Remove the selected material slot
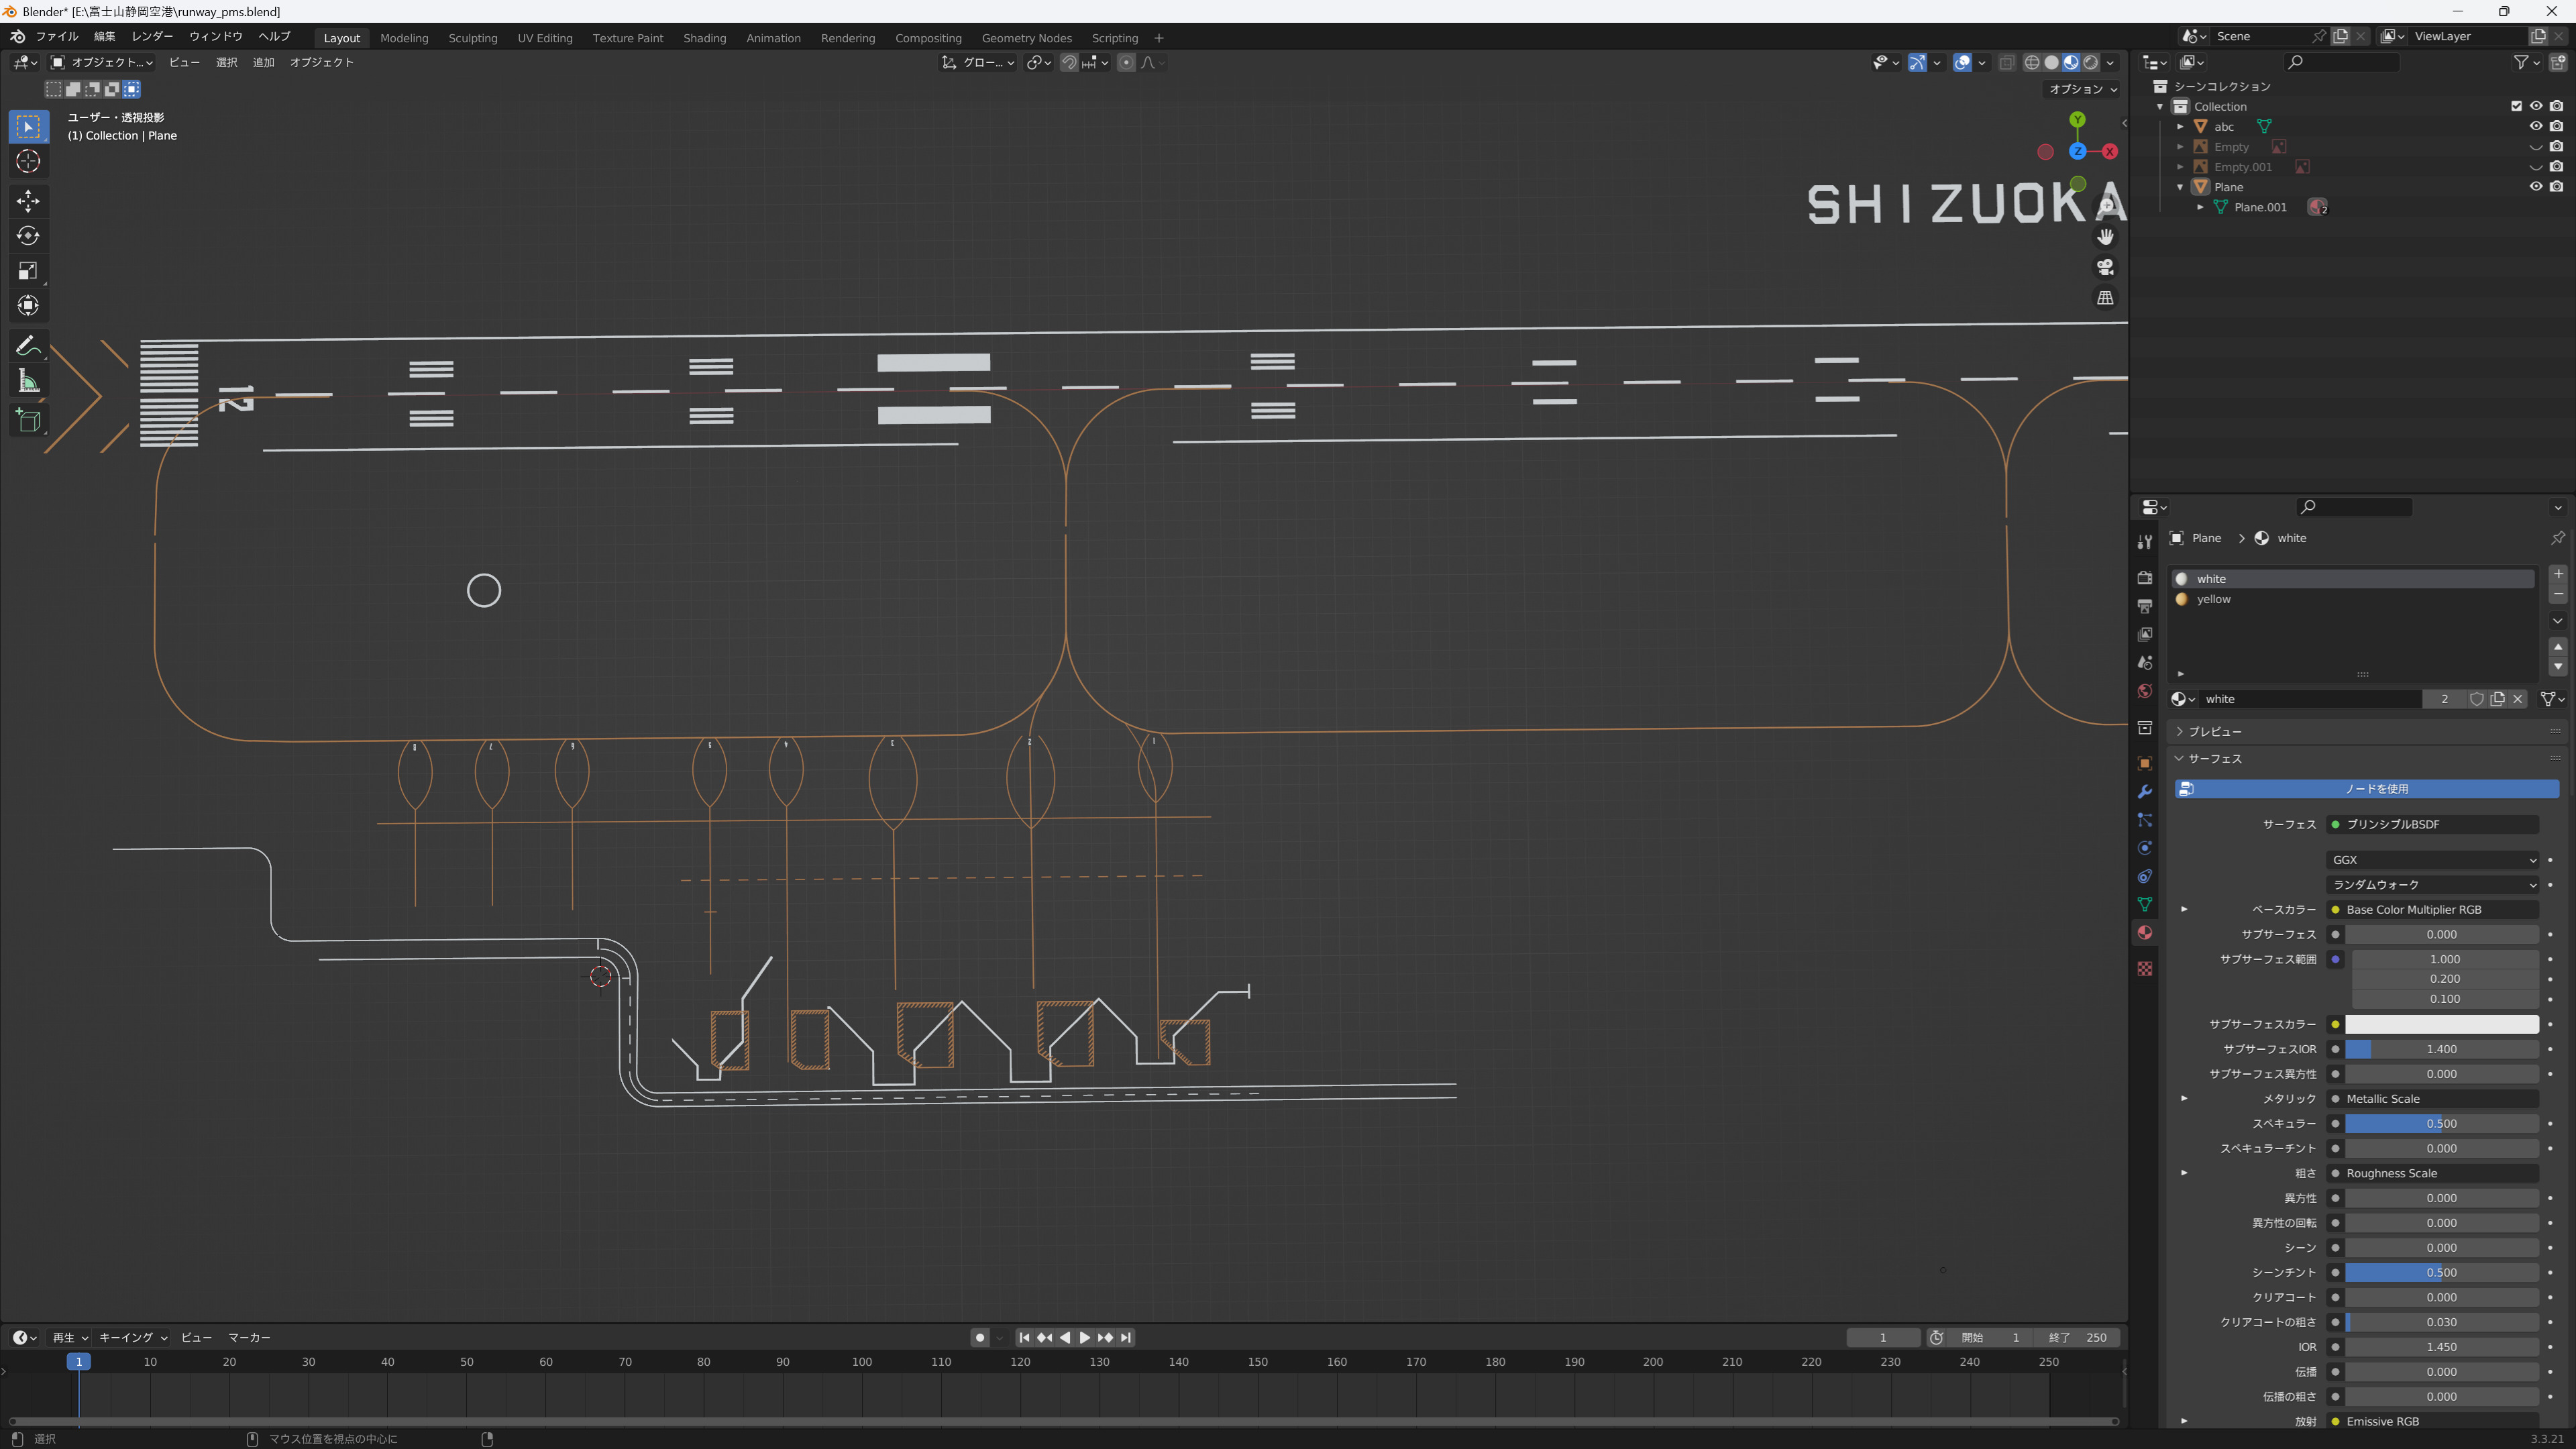The height and width of the screenshot is (1449, 2576). coord(2558,594)
